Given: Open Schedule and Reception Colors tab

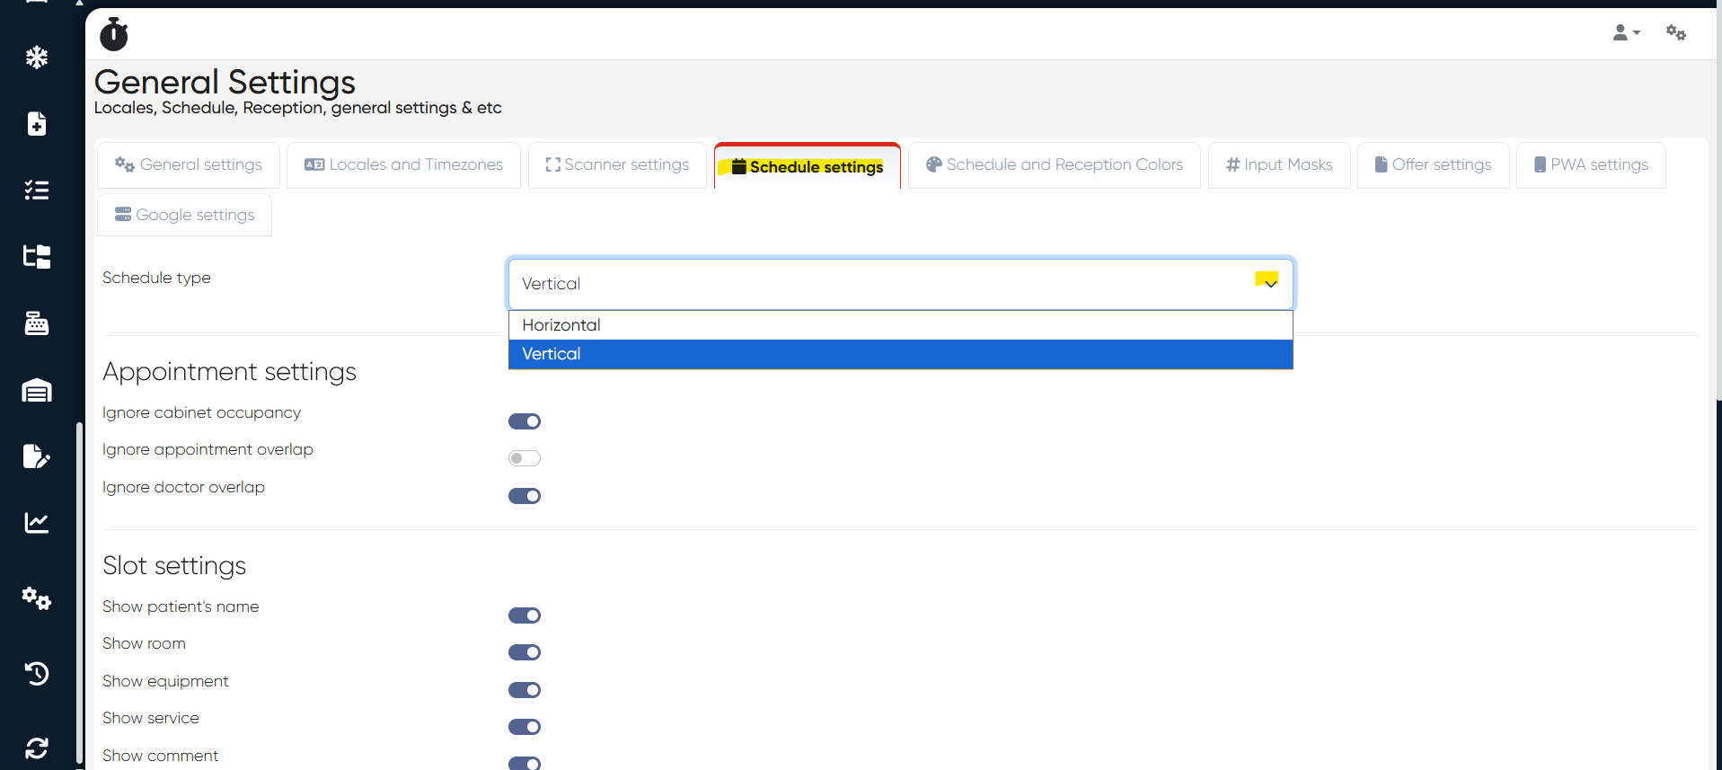Looking at the screenshot, I should click(x=1054, y=165).
